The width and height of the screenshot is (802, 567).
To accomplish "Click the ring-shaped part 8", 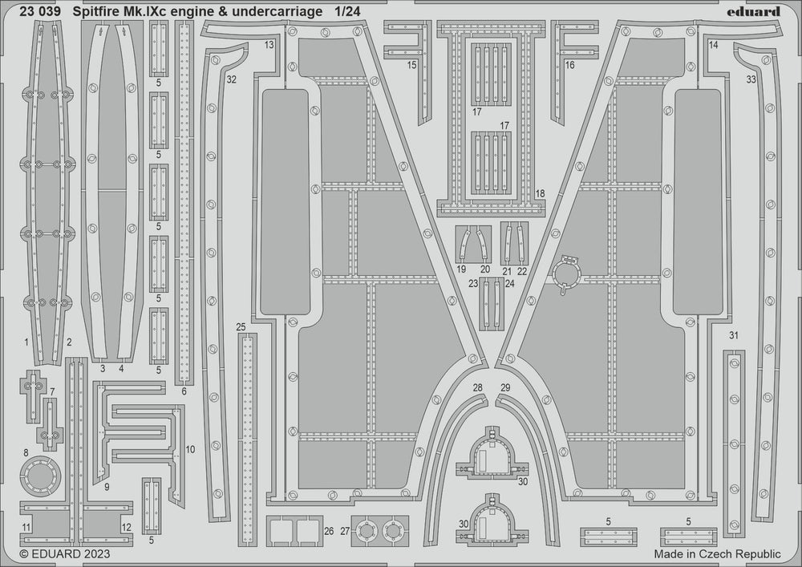I will click(x=40, y=476).
